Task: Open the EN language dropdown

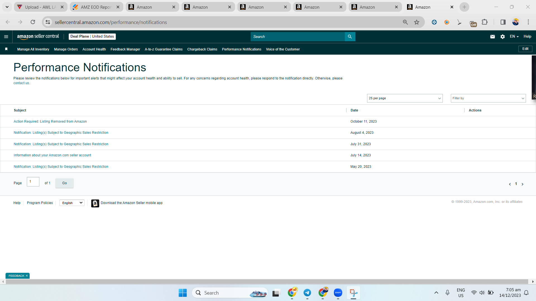Action: point(514,37)
